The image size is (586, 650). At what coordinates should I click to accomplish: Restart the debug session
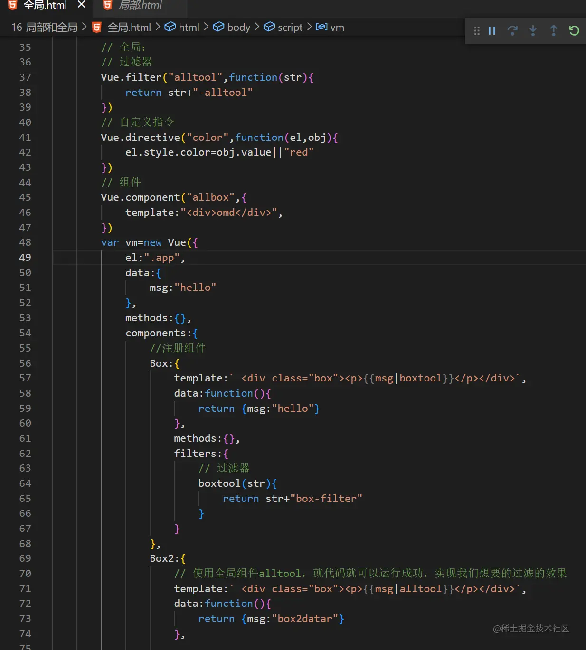click(x=574, y=31)
